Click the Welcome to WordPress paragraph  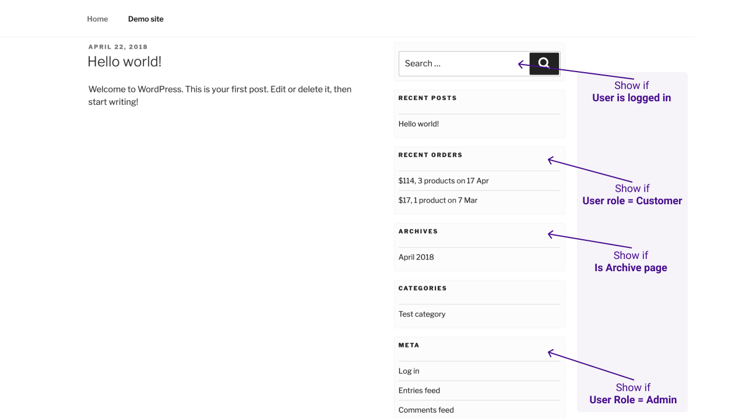(220, 95)
